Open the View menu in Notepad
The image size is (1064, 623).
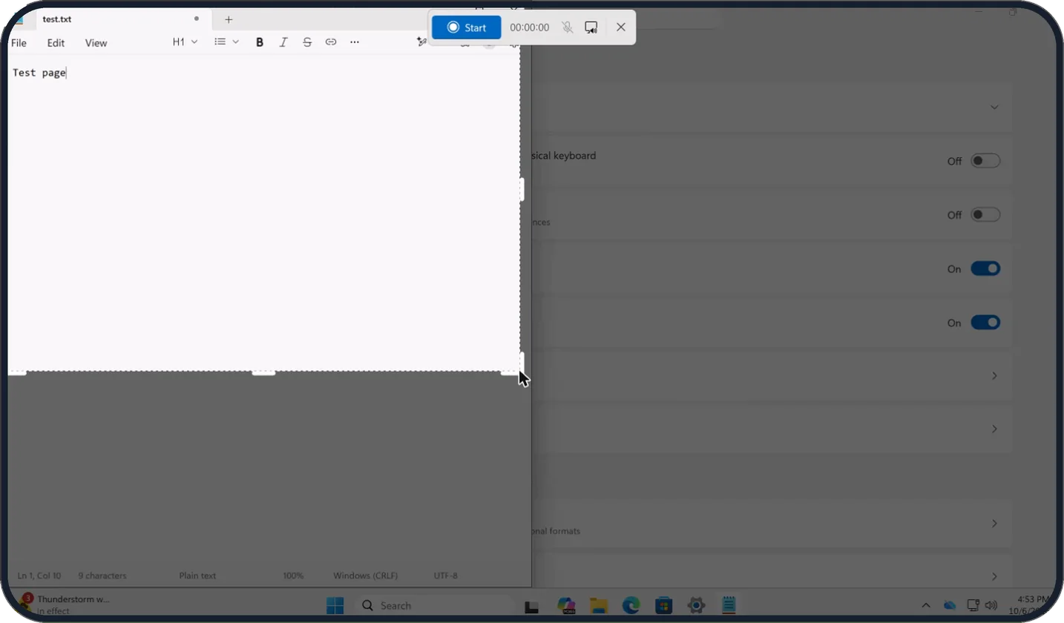pyautogui.click(x=96, y=43)
